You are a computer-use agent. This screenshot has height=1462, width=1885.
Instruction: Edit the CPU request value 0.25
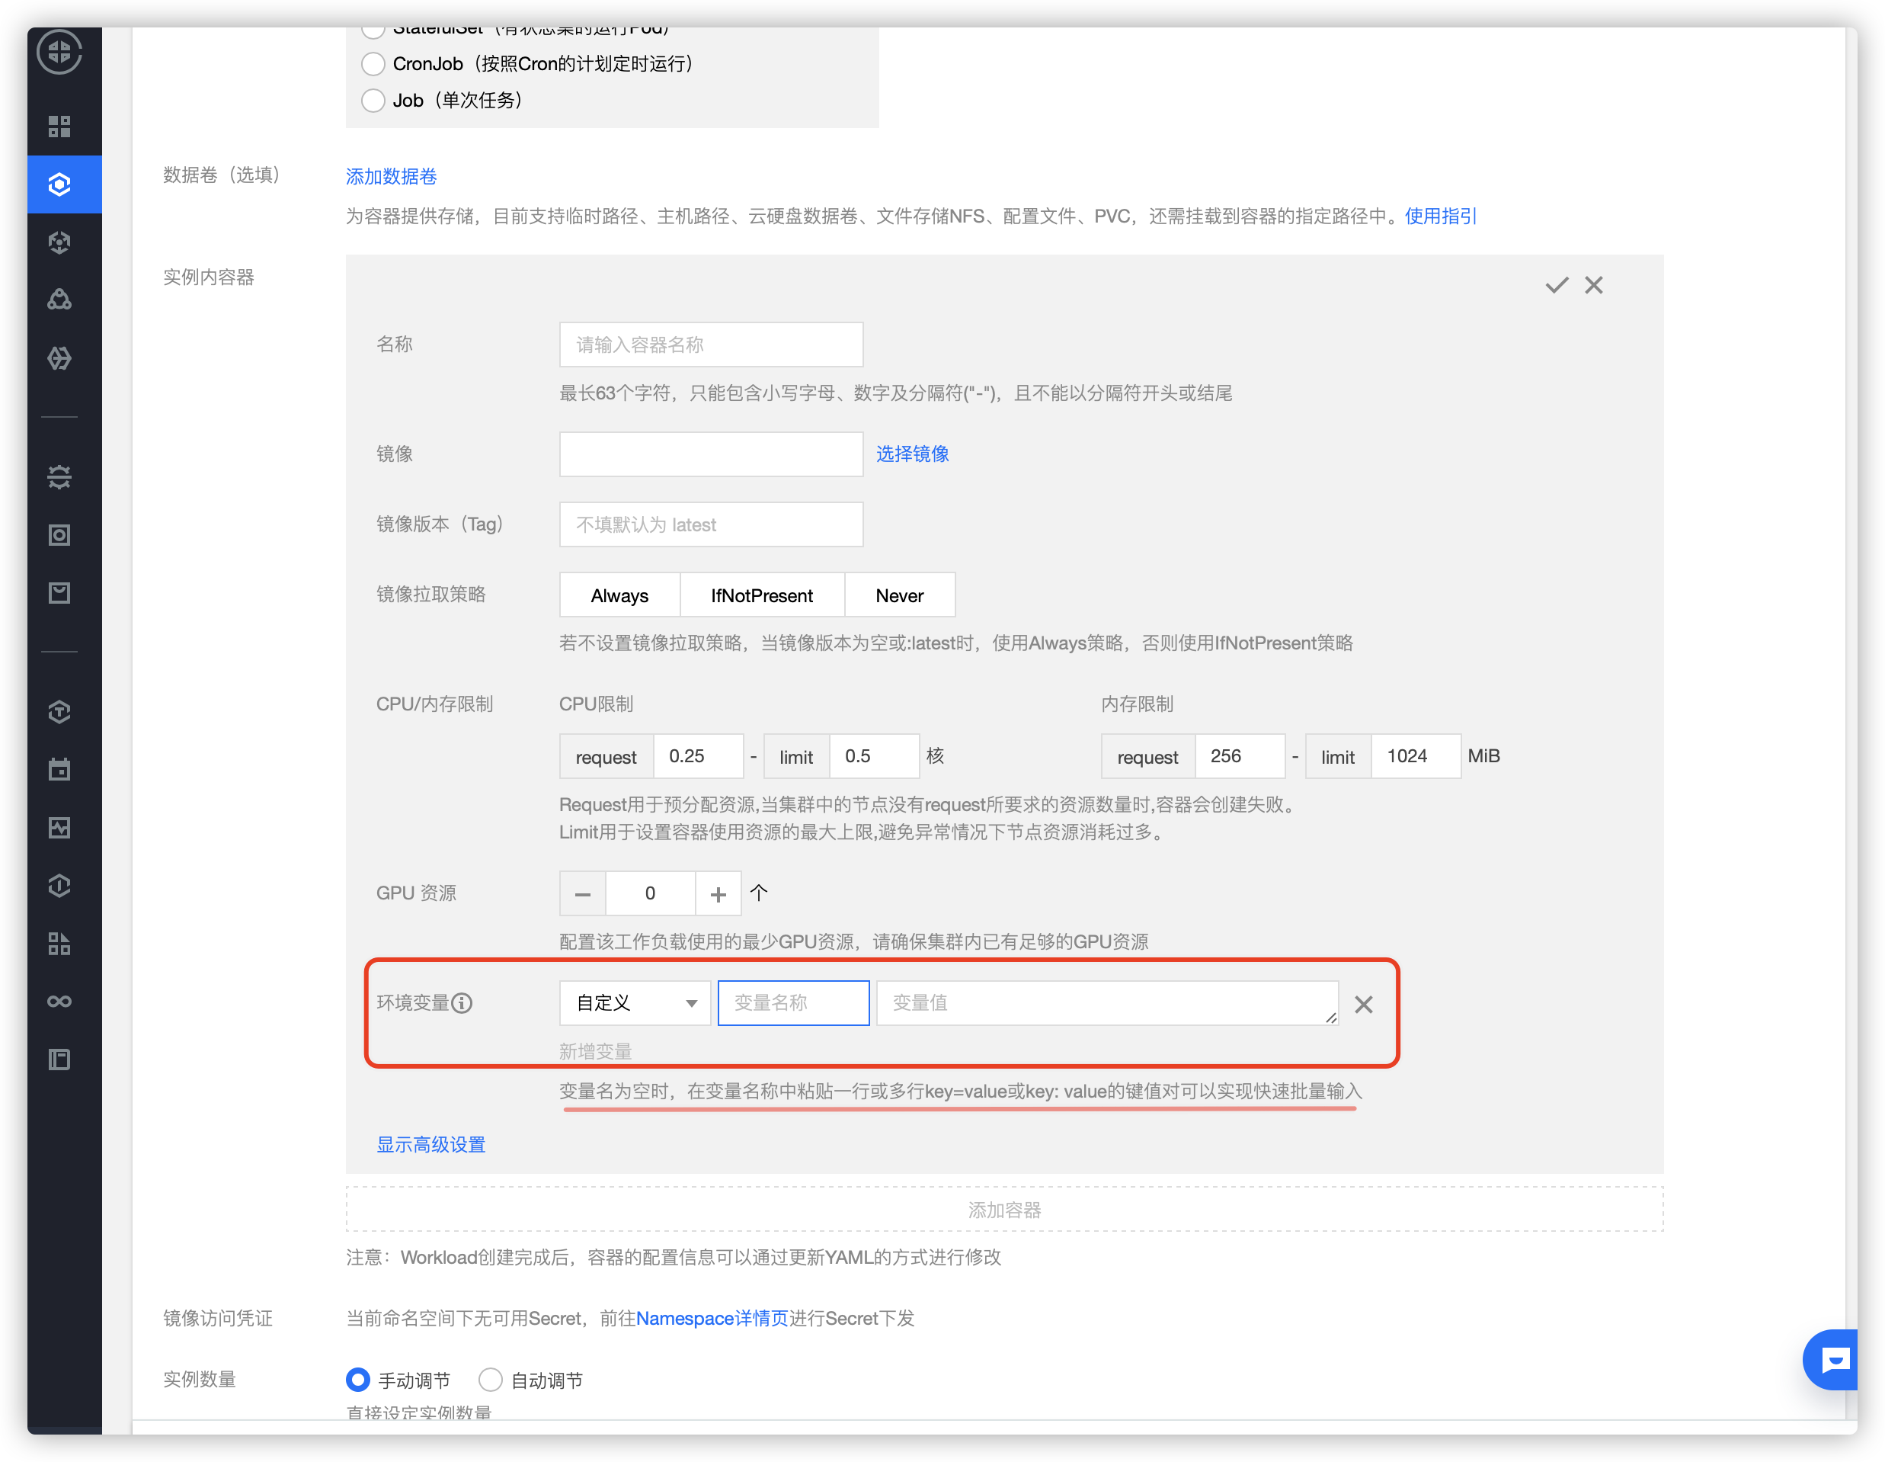point(698,756)
